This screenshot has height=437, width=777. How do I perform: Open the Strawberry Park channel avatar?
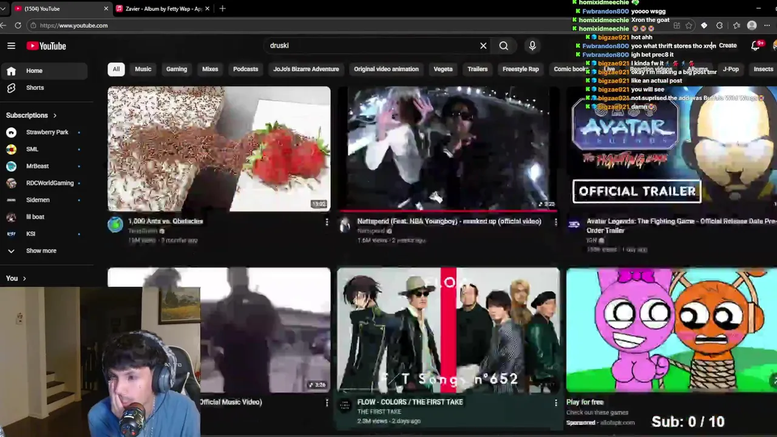coord(11,132)
